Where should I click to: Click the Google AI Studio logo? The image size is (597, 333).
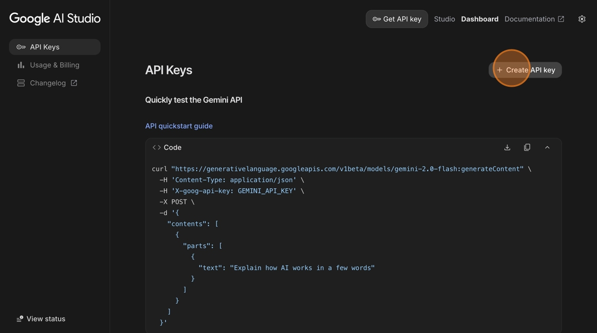point(55,19)
